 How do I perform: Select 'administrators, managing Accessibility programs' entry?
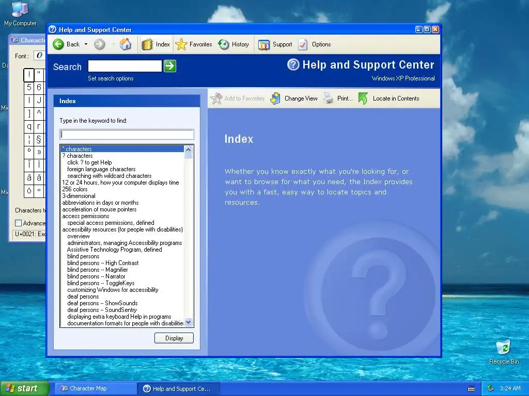[x=122, y=243]
